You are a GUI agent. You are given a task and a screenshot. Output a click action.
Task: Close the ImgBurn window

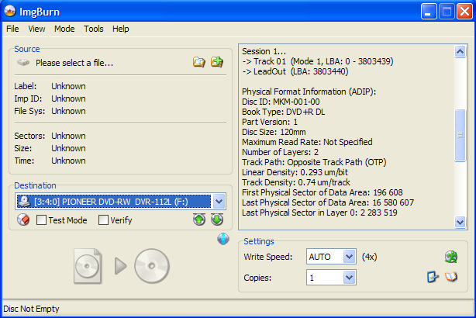(x=464, y=12)
